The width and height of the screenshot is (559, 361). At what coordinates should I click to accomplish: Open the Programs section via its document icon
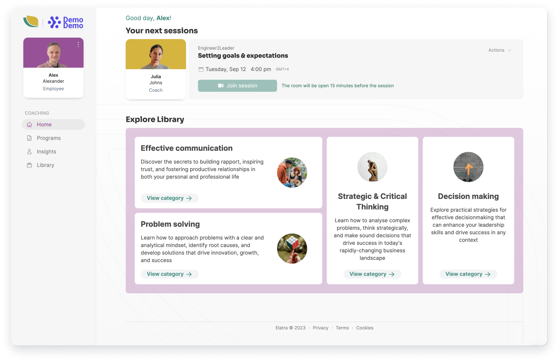pyautogui.click(x=29, y=138)
